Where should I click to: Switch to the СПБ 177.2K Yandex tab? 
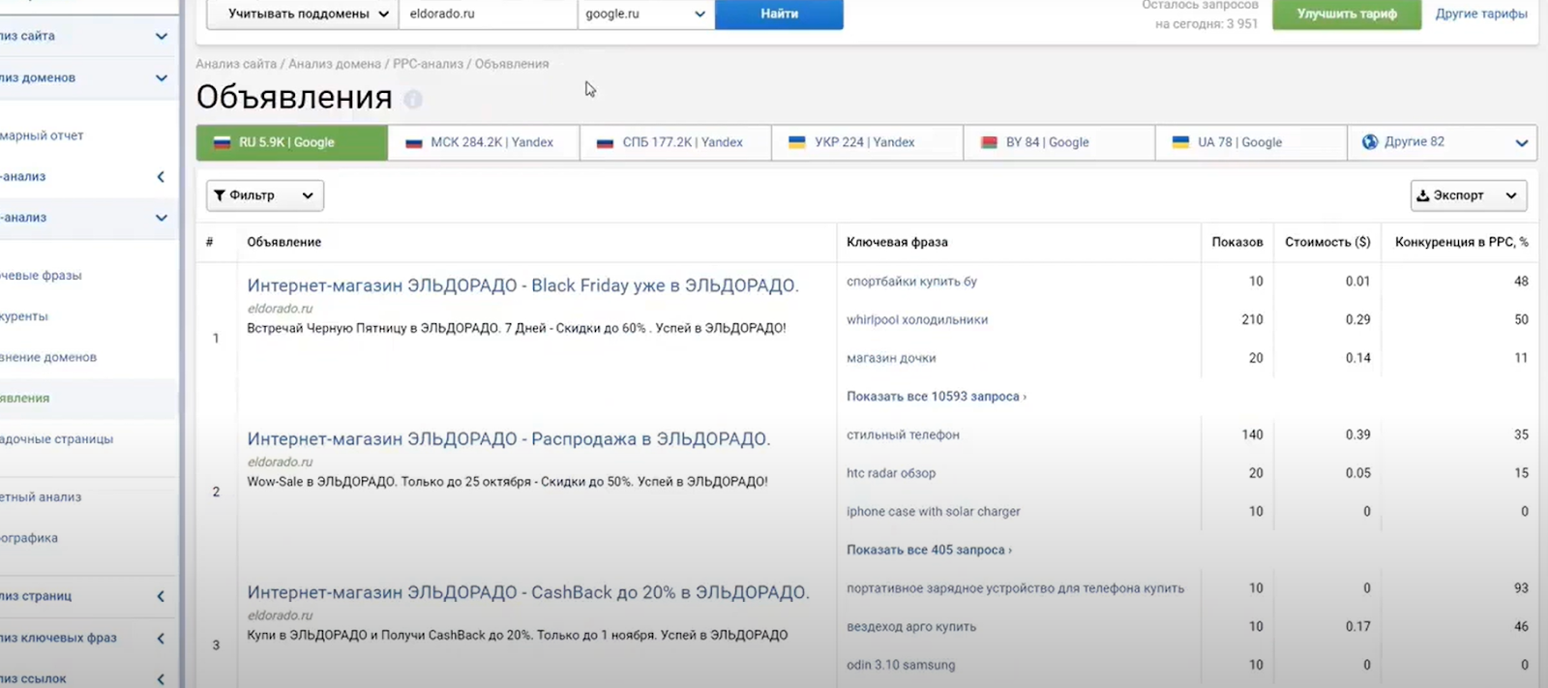point(675,142)
